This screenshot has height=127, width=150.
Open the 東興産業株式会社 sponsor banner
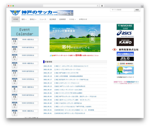(125, 50)
